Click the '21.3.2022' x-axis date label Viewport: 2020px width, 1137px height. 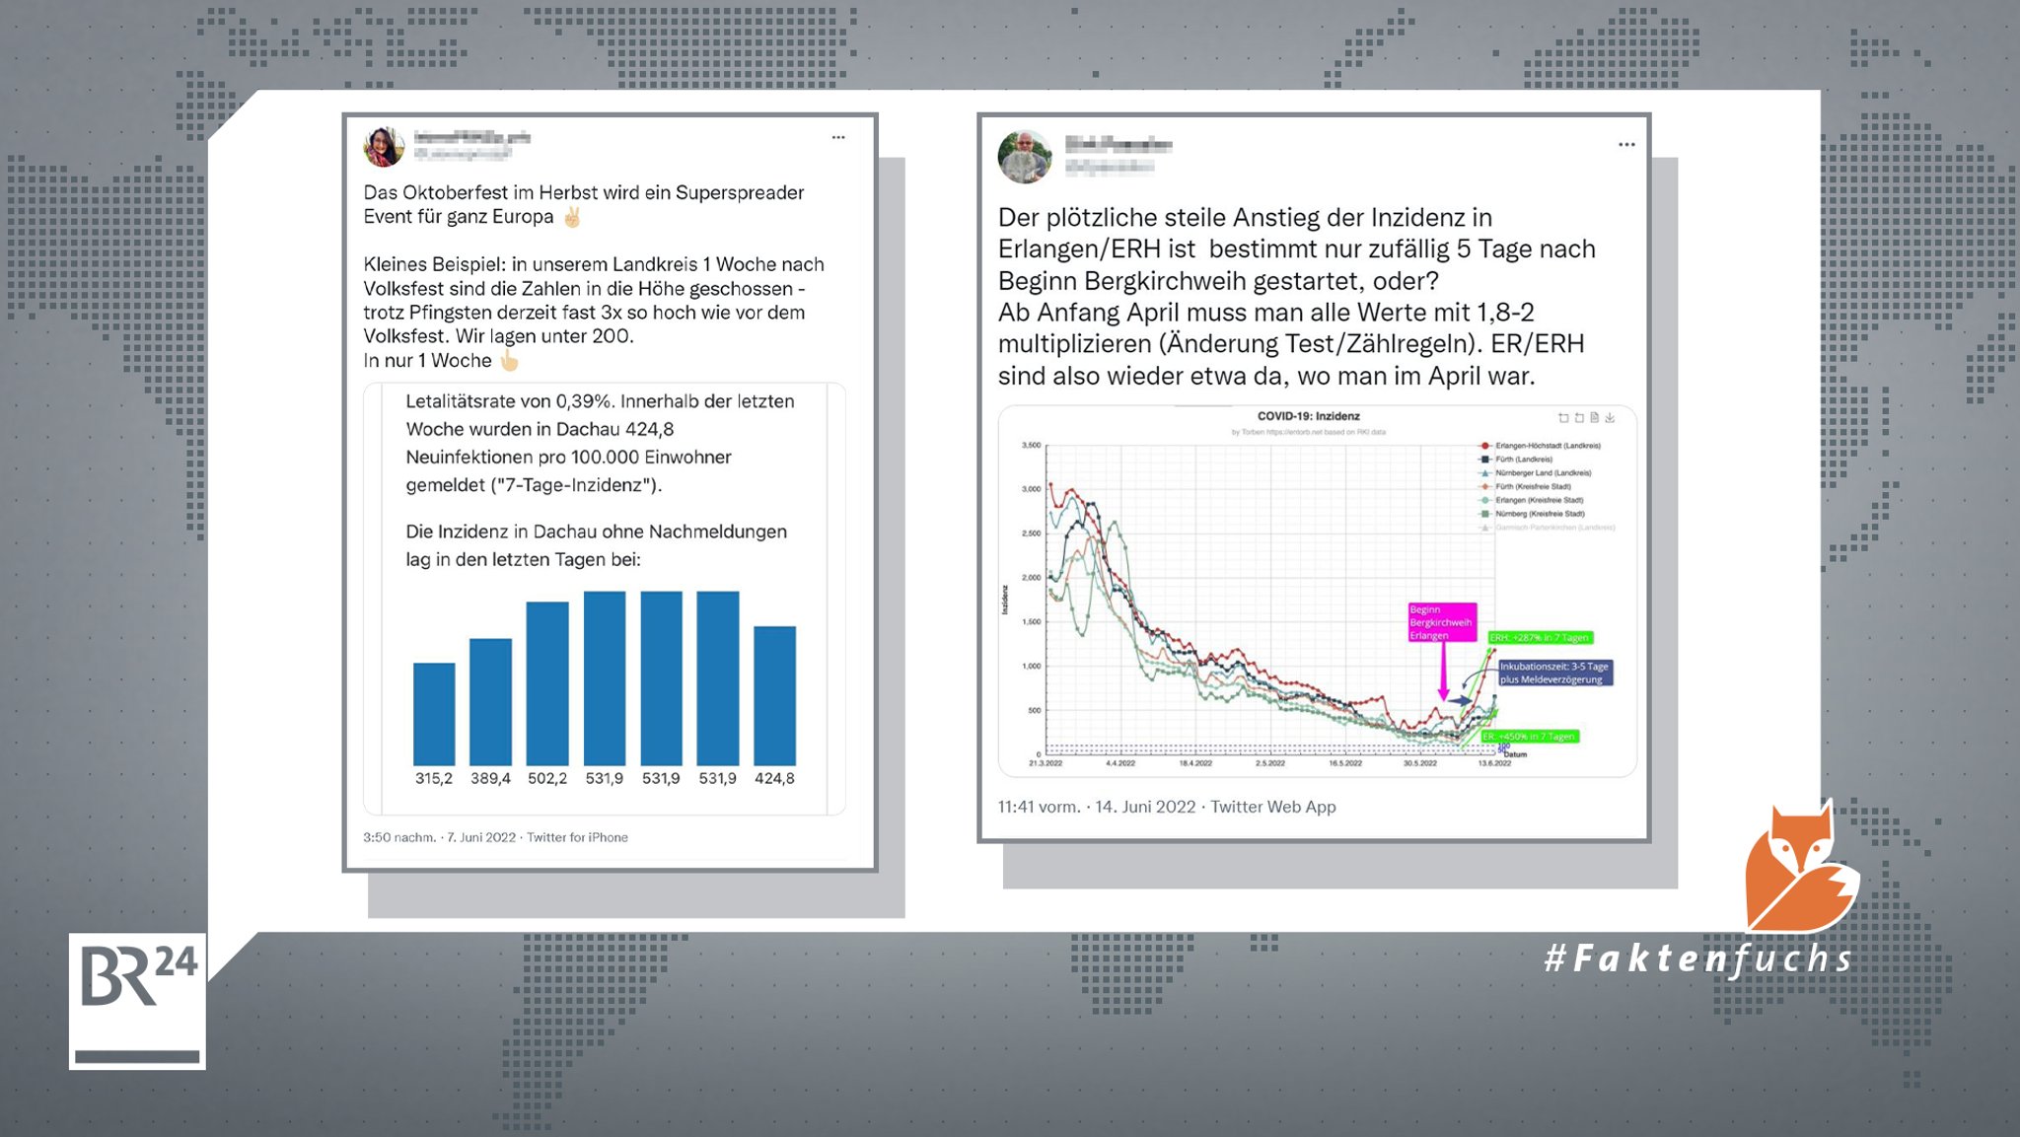click(x=1046, y=763)
